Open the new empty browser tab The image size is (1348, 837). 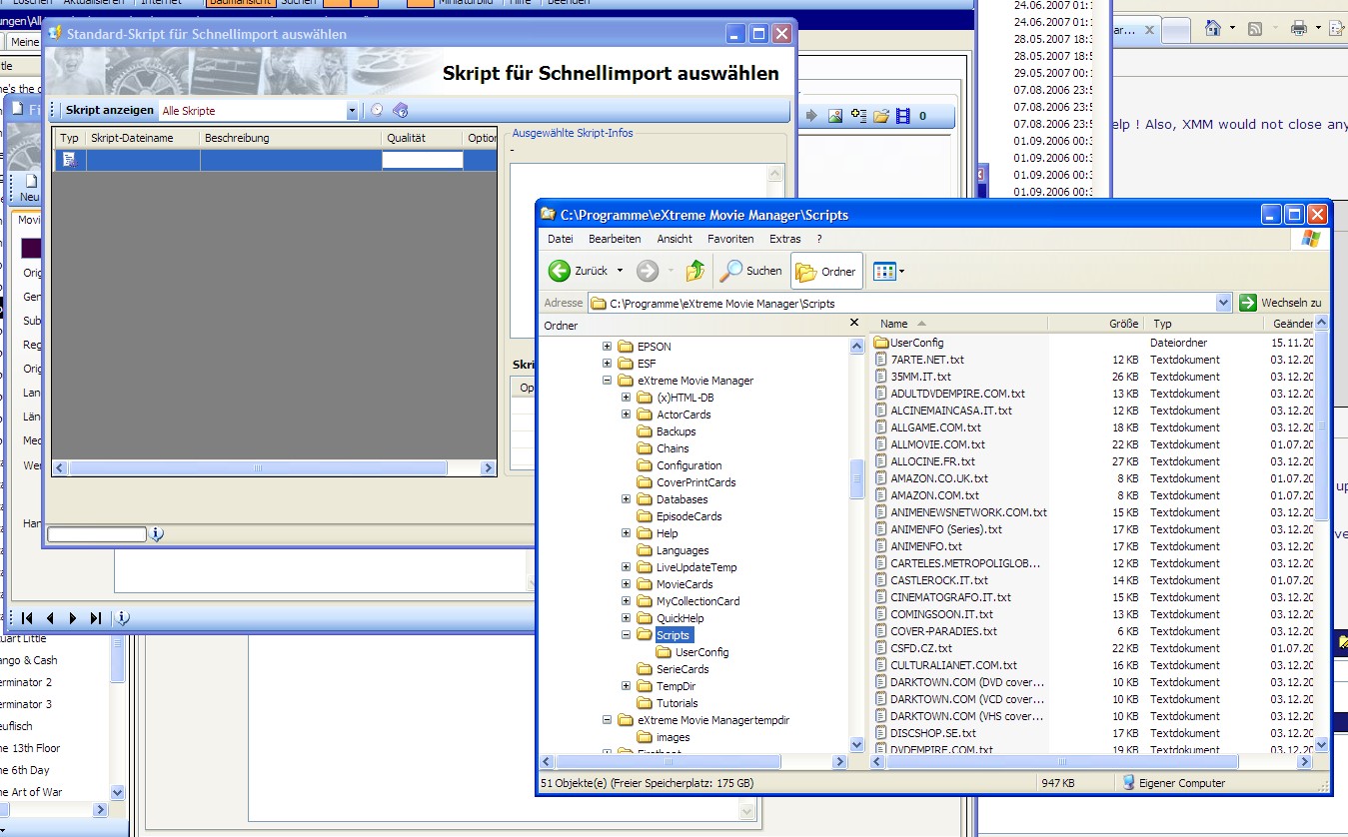click(1176, 31)
